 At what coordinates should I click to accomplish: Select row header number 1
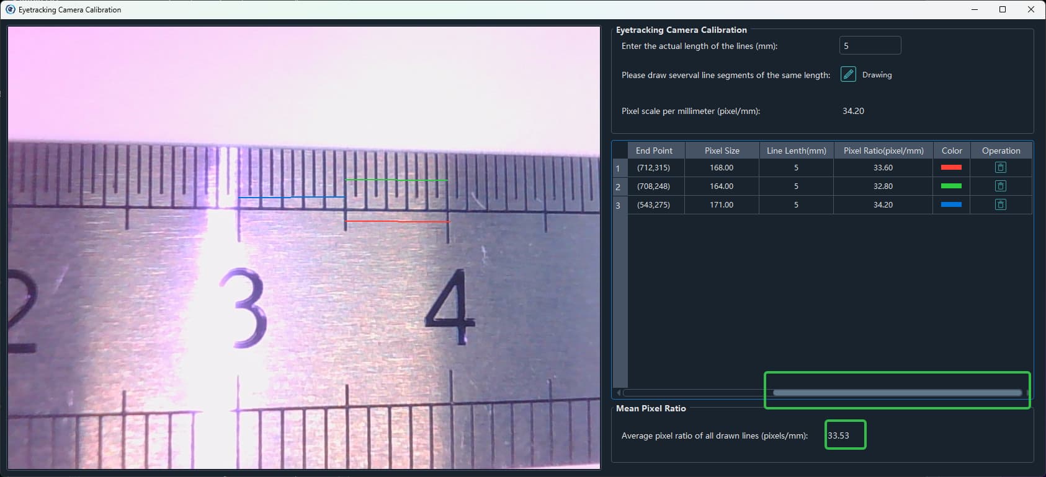tap(620, 168)
